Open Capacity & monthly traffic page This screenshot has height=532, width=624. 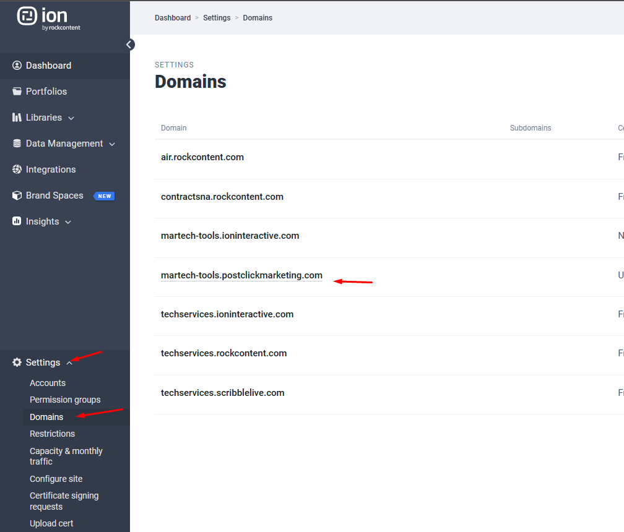[x=66, y=456]
